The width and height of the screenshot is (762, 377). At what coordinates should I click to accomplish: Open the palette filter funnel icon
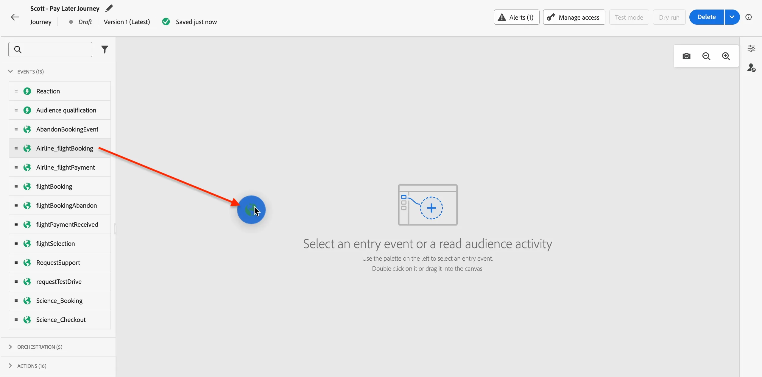[105, 49]
